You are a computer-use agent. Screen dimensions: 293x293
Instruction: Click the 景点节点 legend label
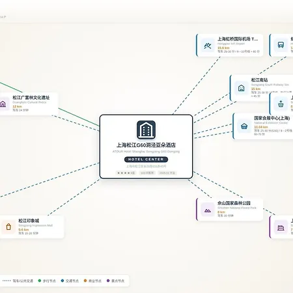click(x=118, y=281)
